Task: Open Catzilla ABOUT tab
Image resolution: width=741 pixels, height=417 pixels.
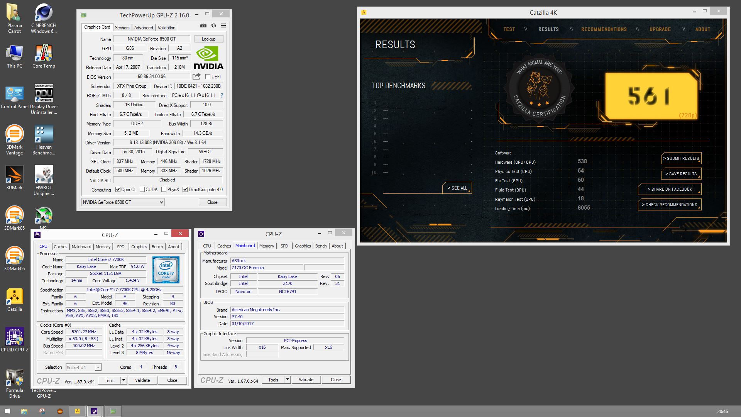Action: click(x=702, y=29)
